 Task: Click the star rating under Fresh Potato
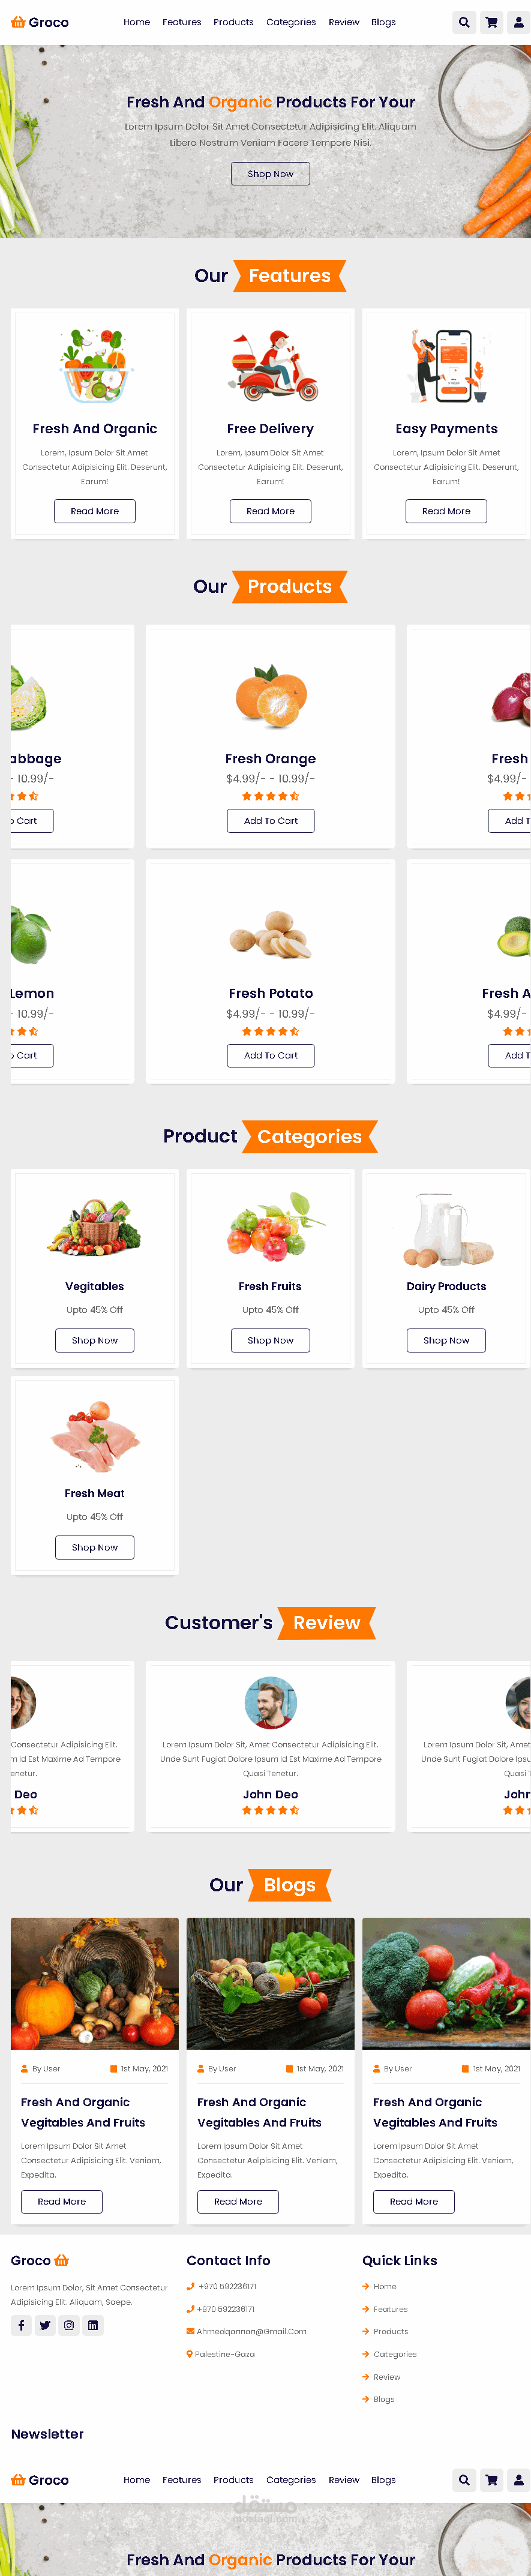point(270,1031)
